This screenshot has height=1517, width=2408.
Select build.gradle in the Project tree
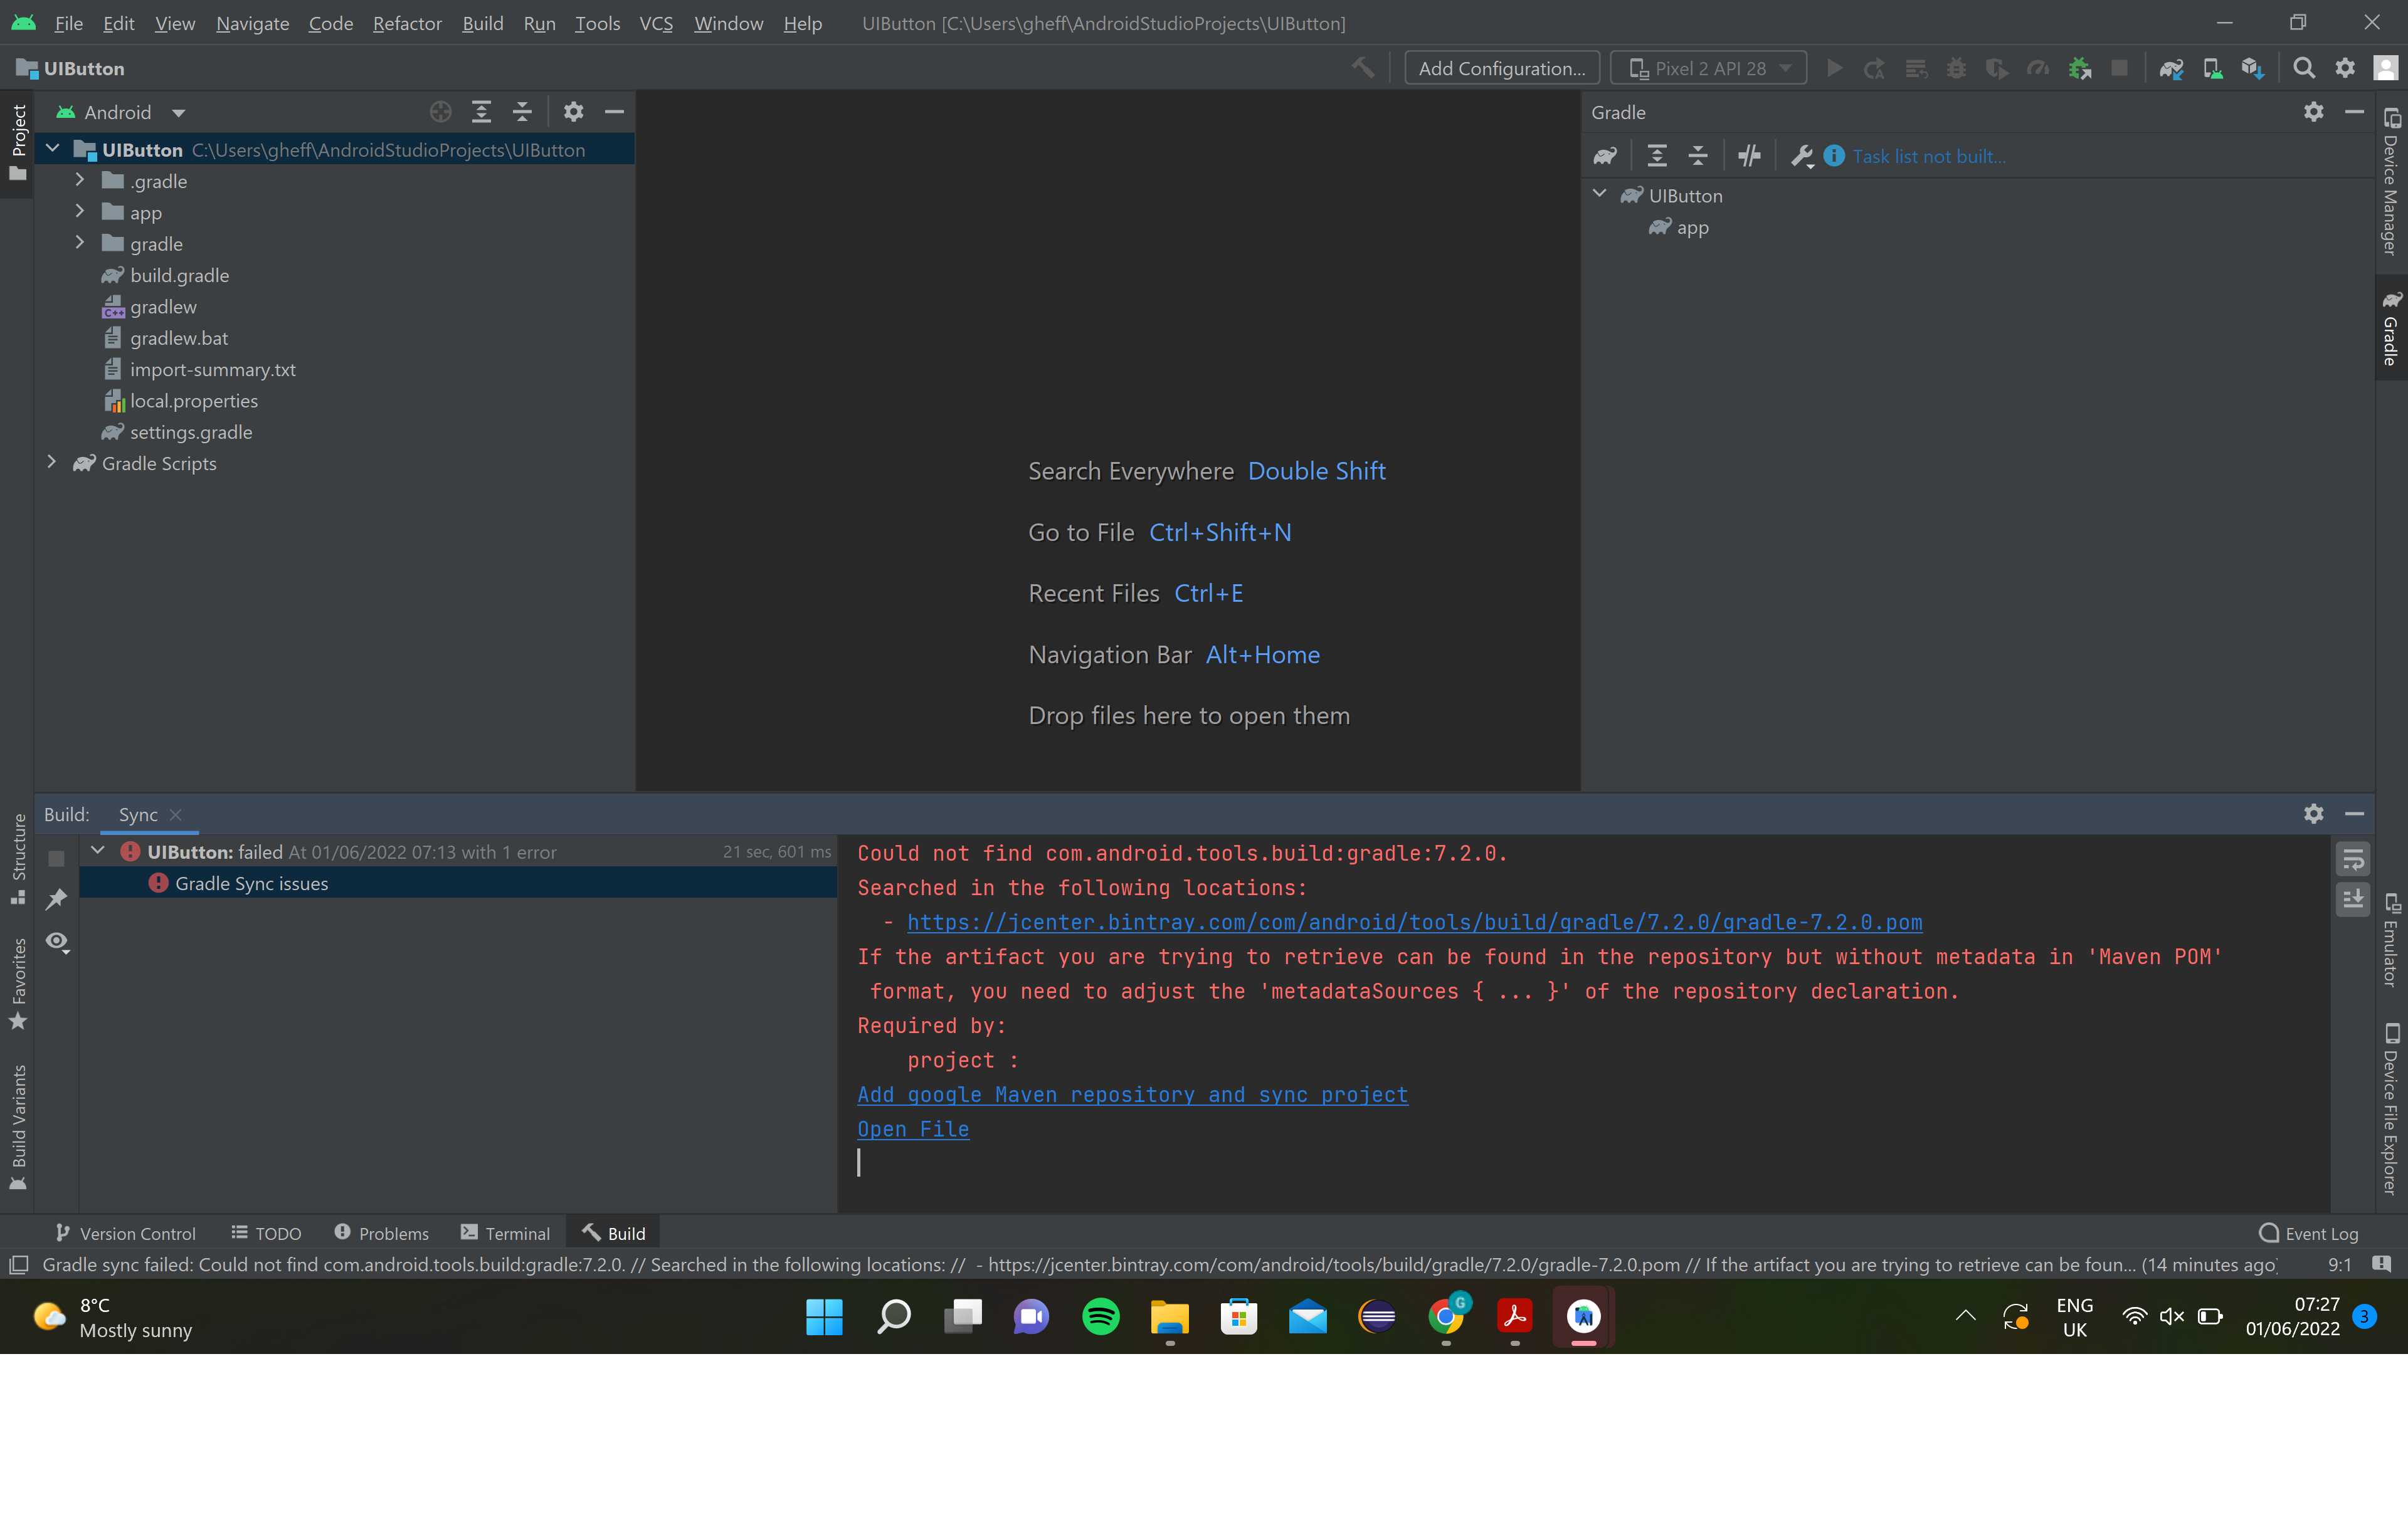(x=179, y=275)
